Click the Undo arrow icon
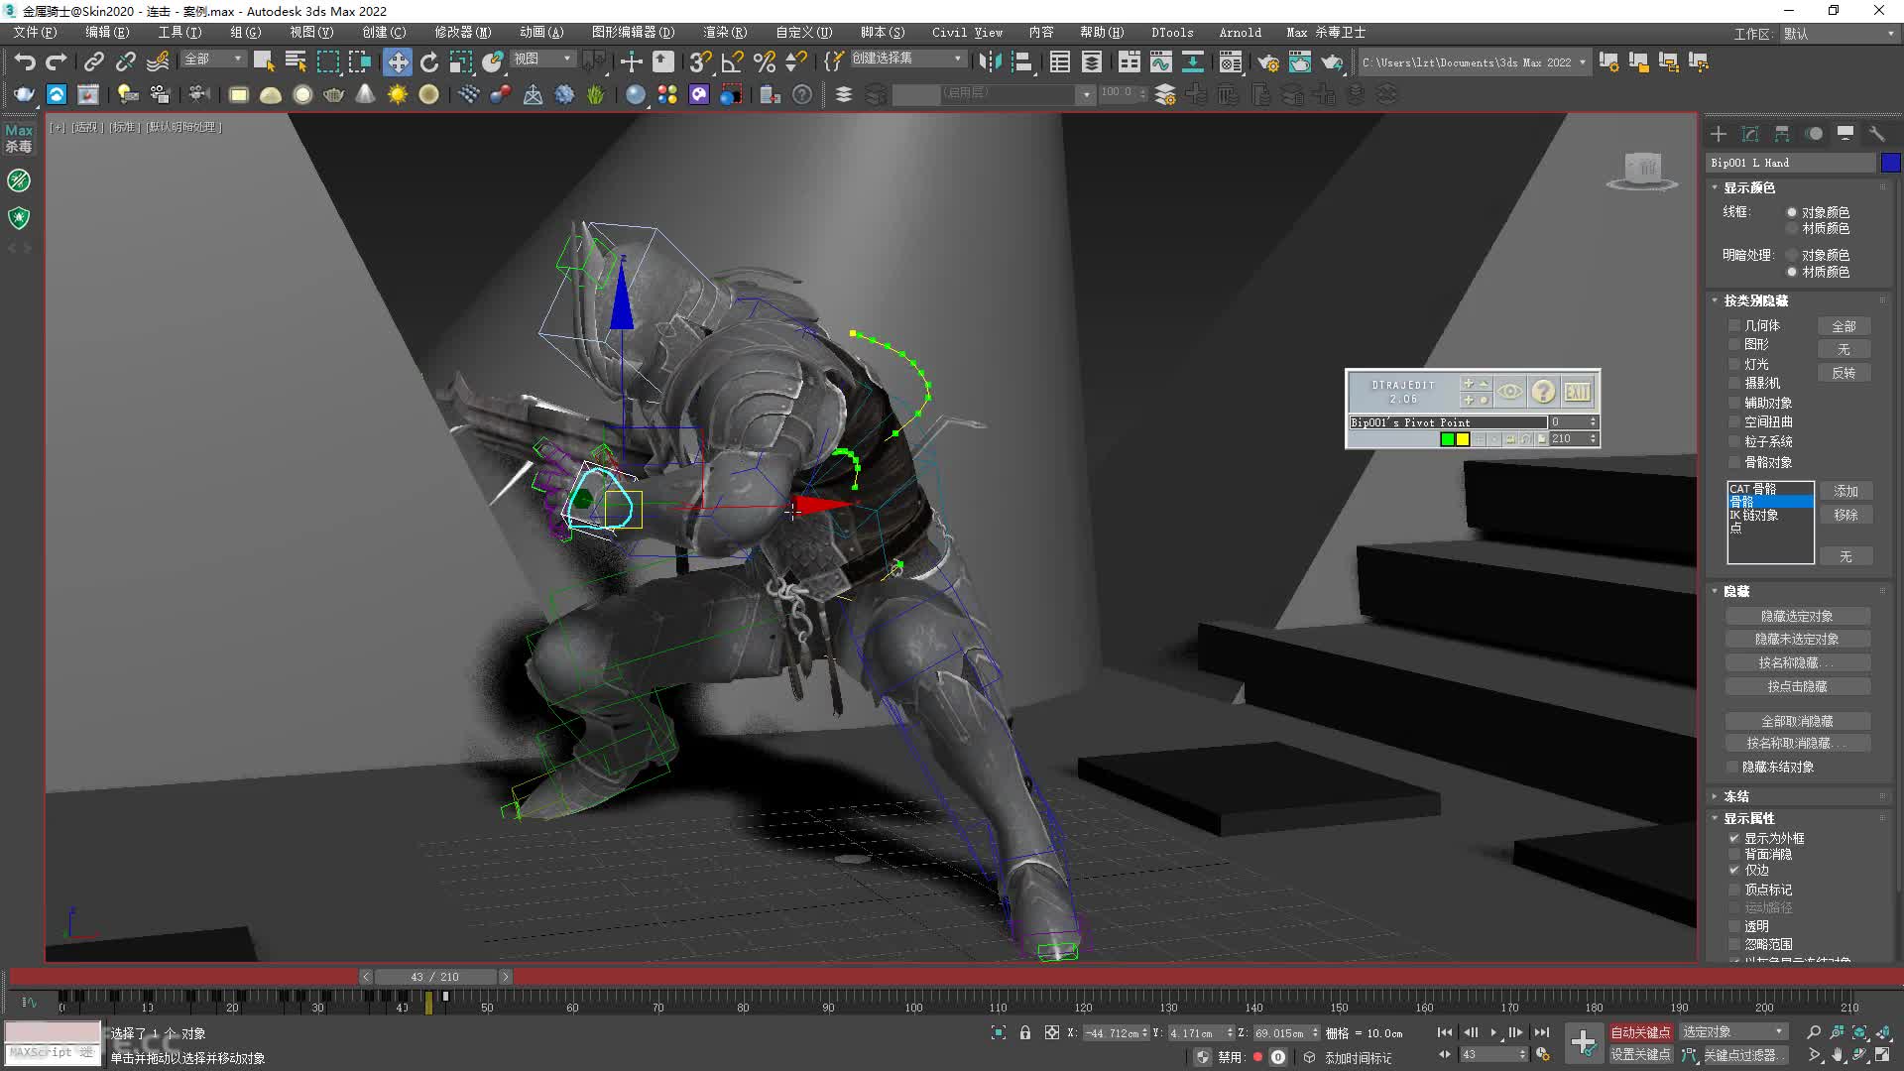 [x=25, y=61]
